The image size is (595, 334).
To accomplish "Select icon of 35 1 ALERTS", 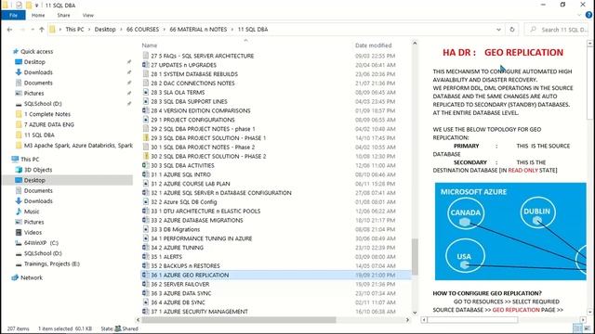I will (x=145, y=257).
